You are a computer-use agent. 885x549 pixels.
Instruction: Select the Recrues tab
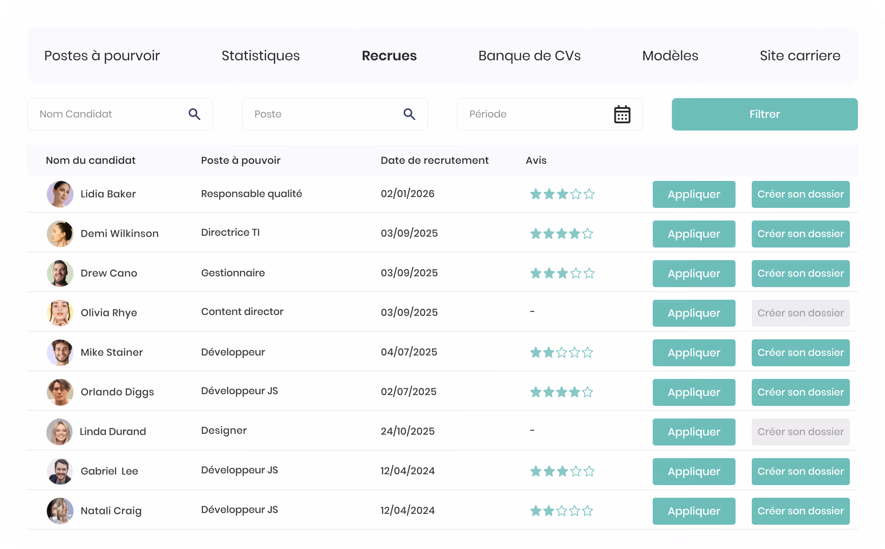pyautogui.click(x=389, y=56)
